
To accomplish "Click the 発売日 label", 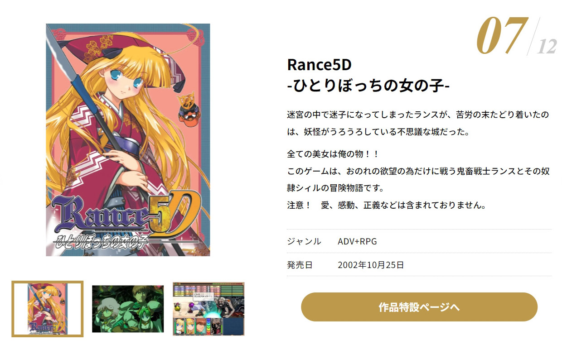I will click(300, 265).
